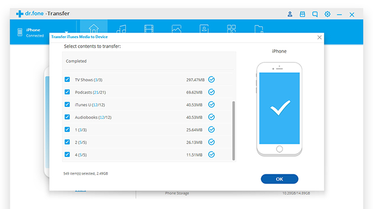Open the Videos film-strip tab
373x209 pixels.
point(149,29)
